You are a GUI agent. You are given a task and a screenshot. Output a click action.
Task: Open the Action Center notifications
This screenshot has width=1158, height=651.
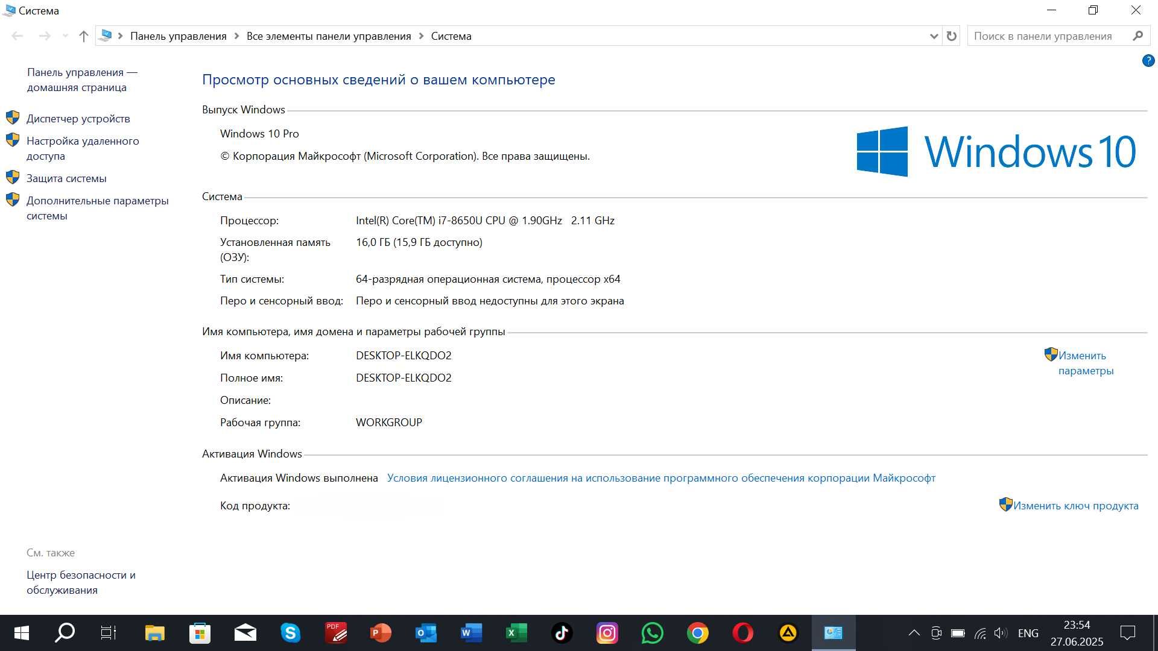point(1128,633)
